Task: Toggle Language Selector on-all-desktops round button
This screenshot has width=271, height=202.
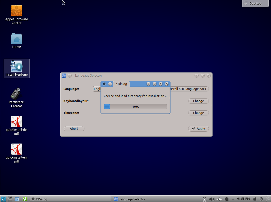Action: pos(70,75)
